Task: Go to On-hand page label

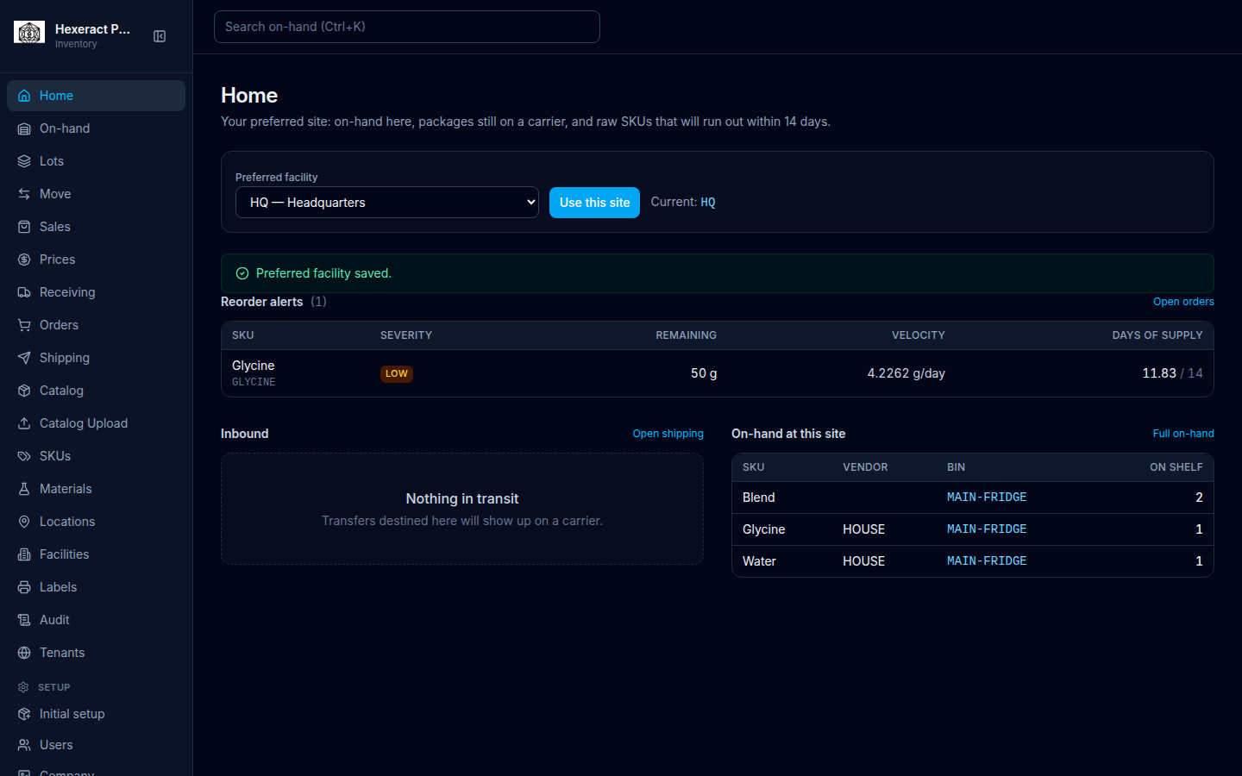Action: click(65, 128)
